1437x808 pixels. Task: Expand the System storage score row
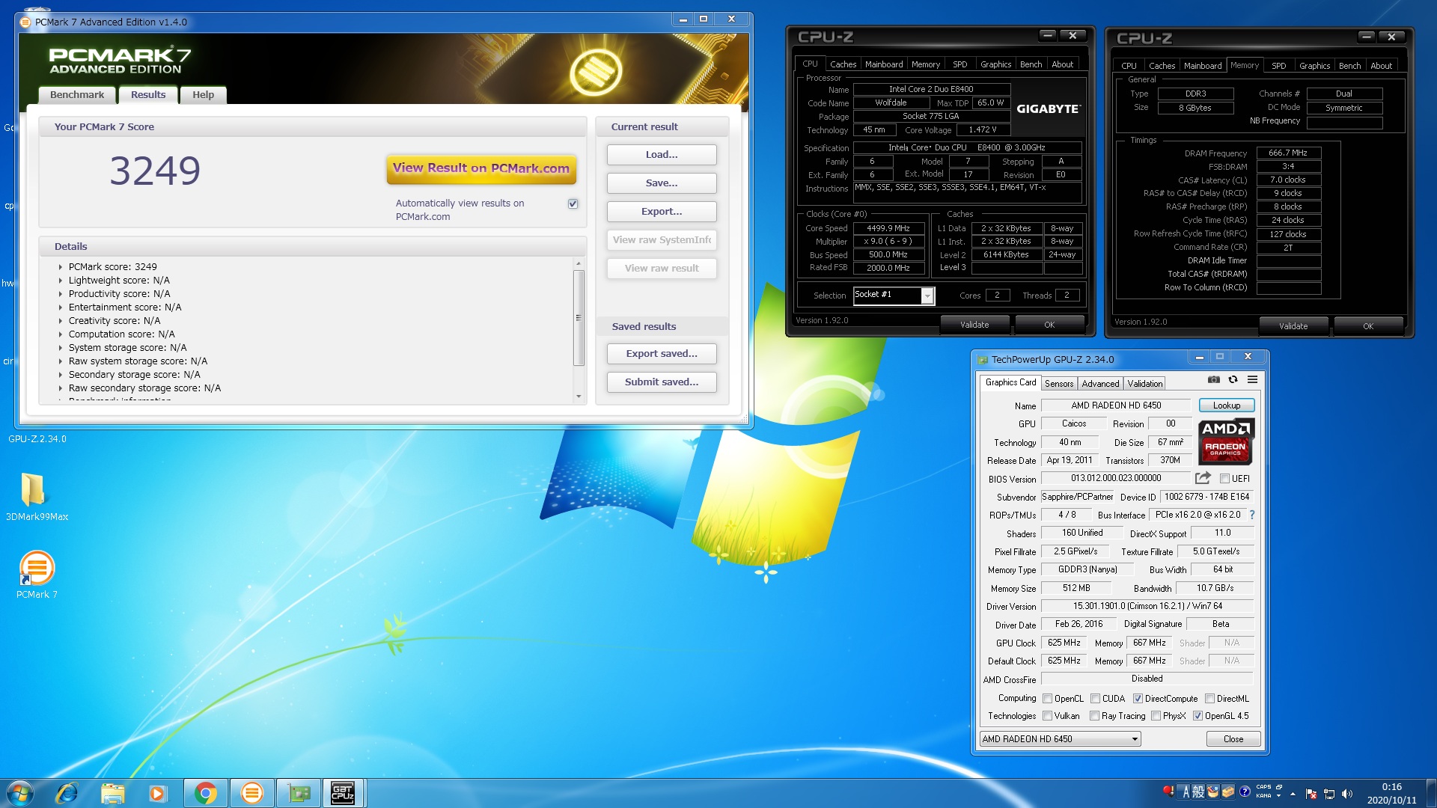tap(61, 348)
